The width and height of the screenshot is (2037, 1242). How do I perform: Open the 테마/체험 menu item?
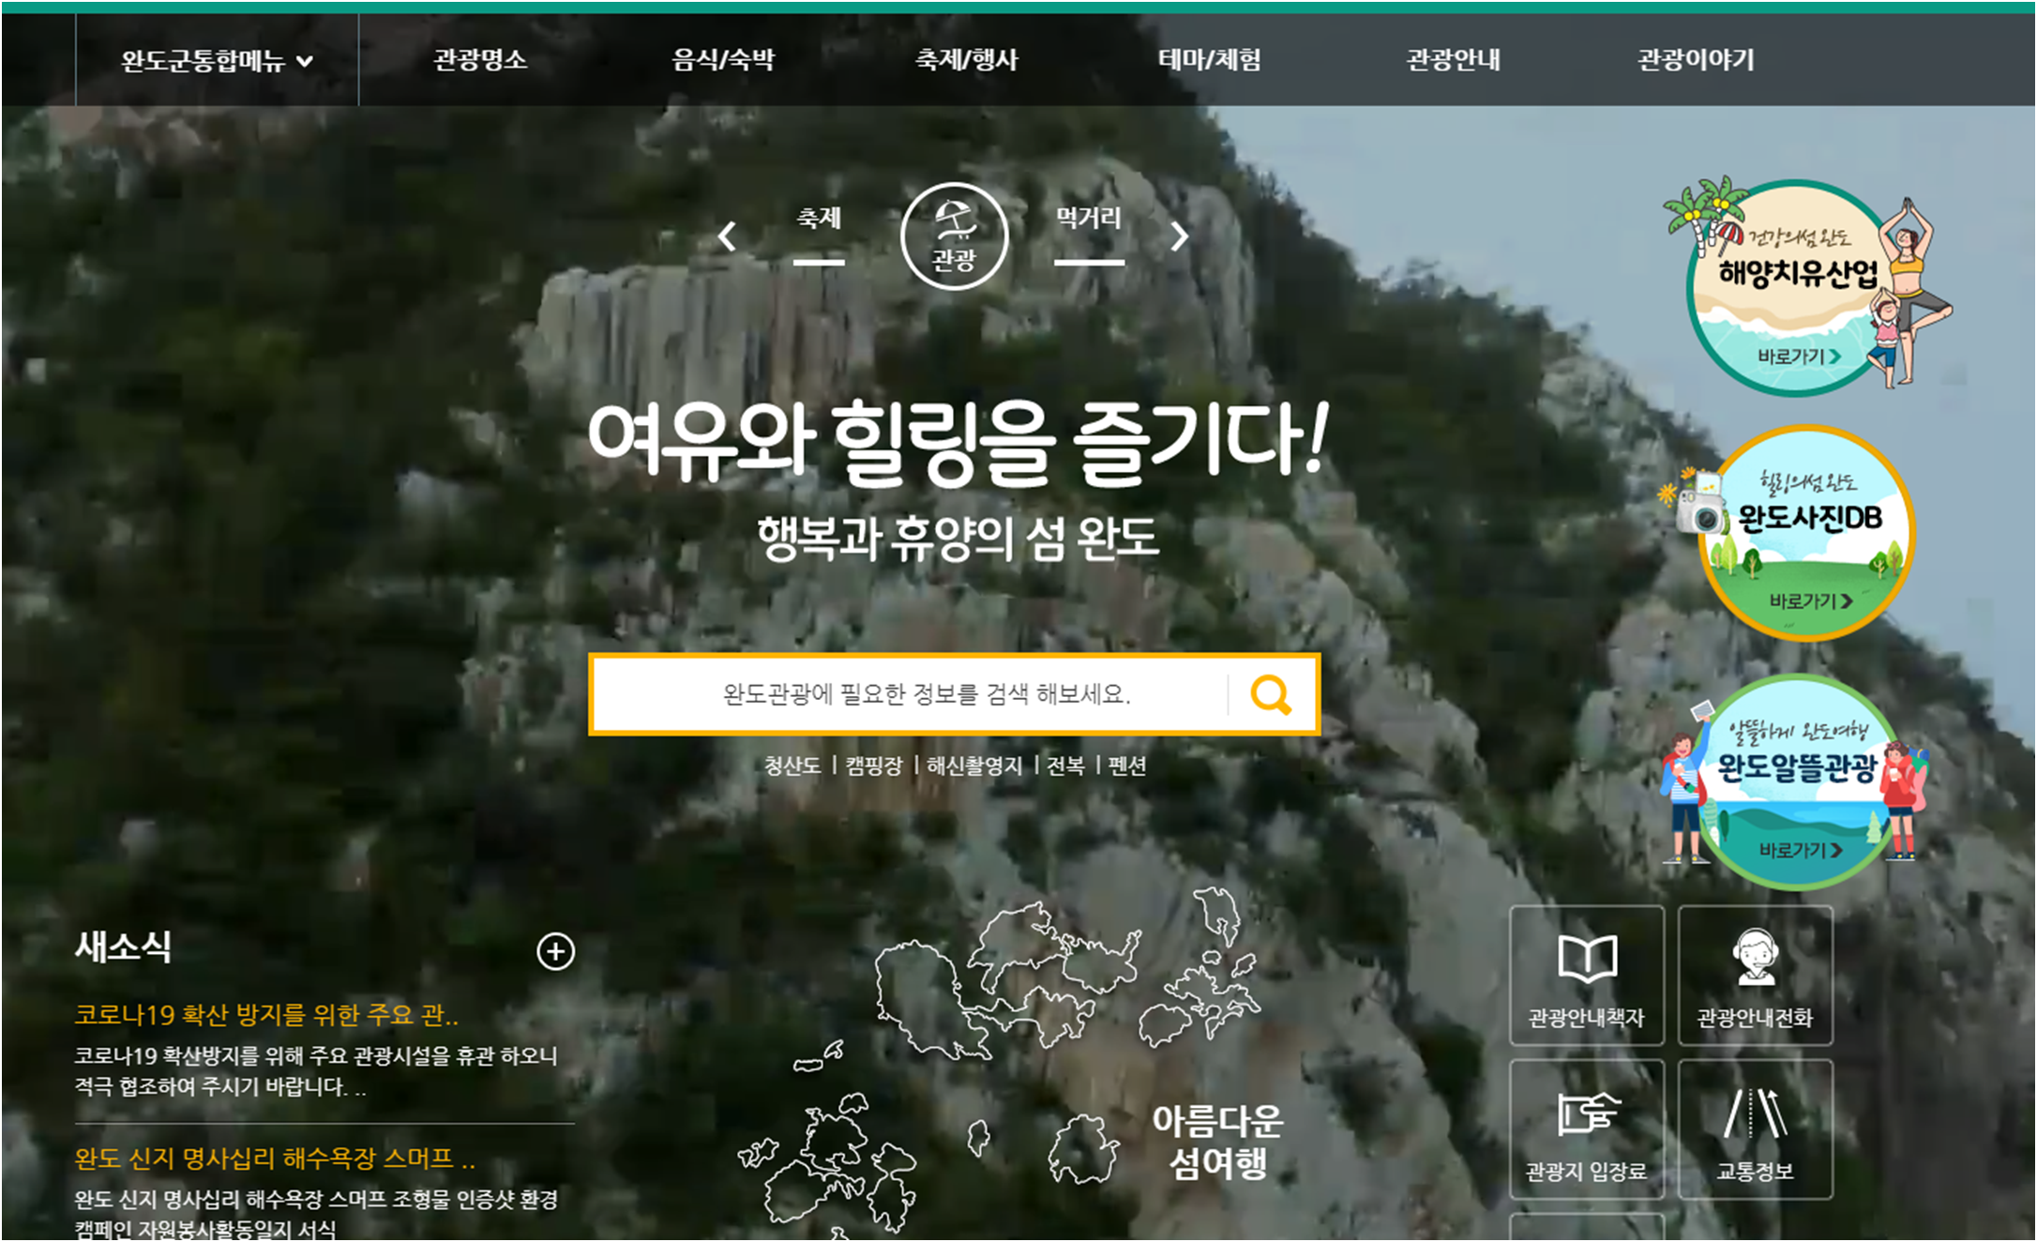(1209, 60)
